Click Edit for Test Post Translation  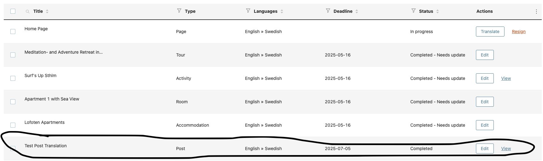[x=485, y=149]
